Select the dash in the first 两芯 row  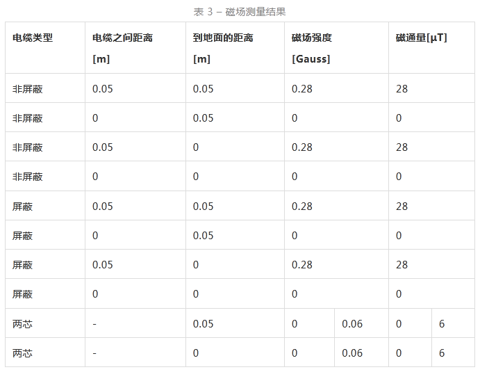click(94, 324)
